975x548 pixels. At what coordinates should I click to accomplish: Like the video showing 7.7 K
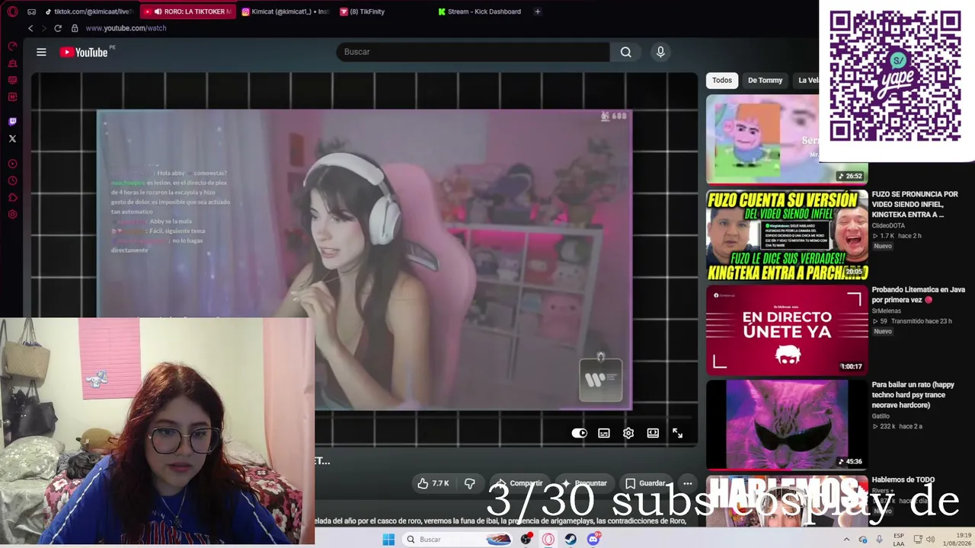pos(433,483)
